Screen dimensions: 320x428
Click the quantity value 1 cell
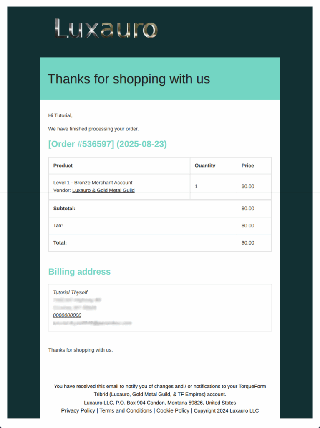click(214, 186)
